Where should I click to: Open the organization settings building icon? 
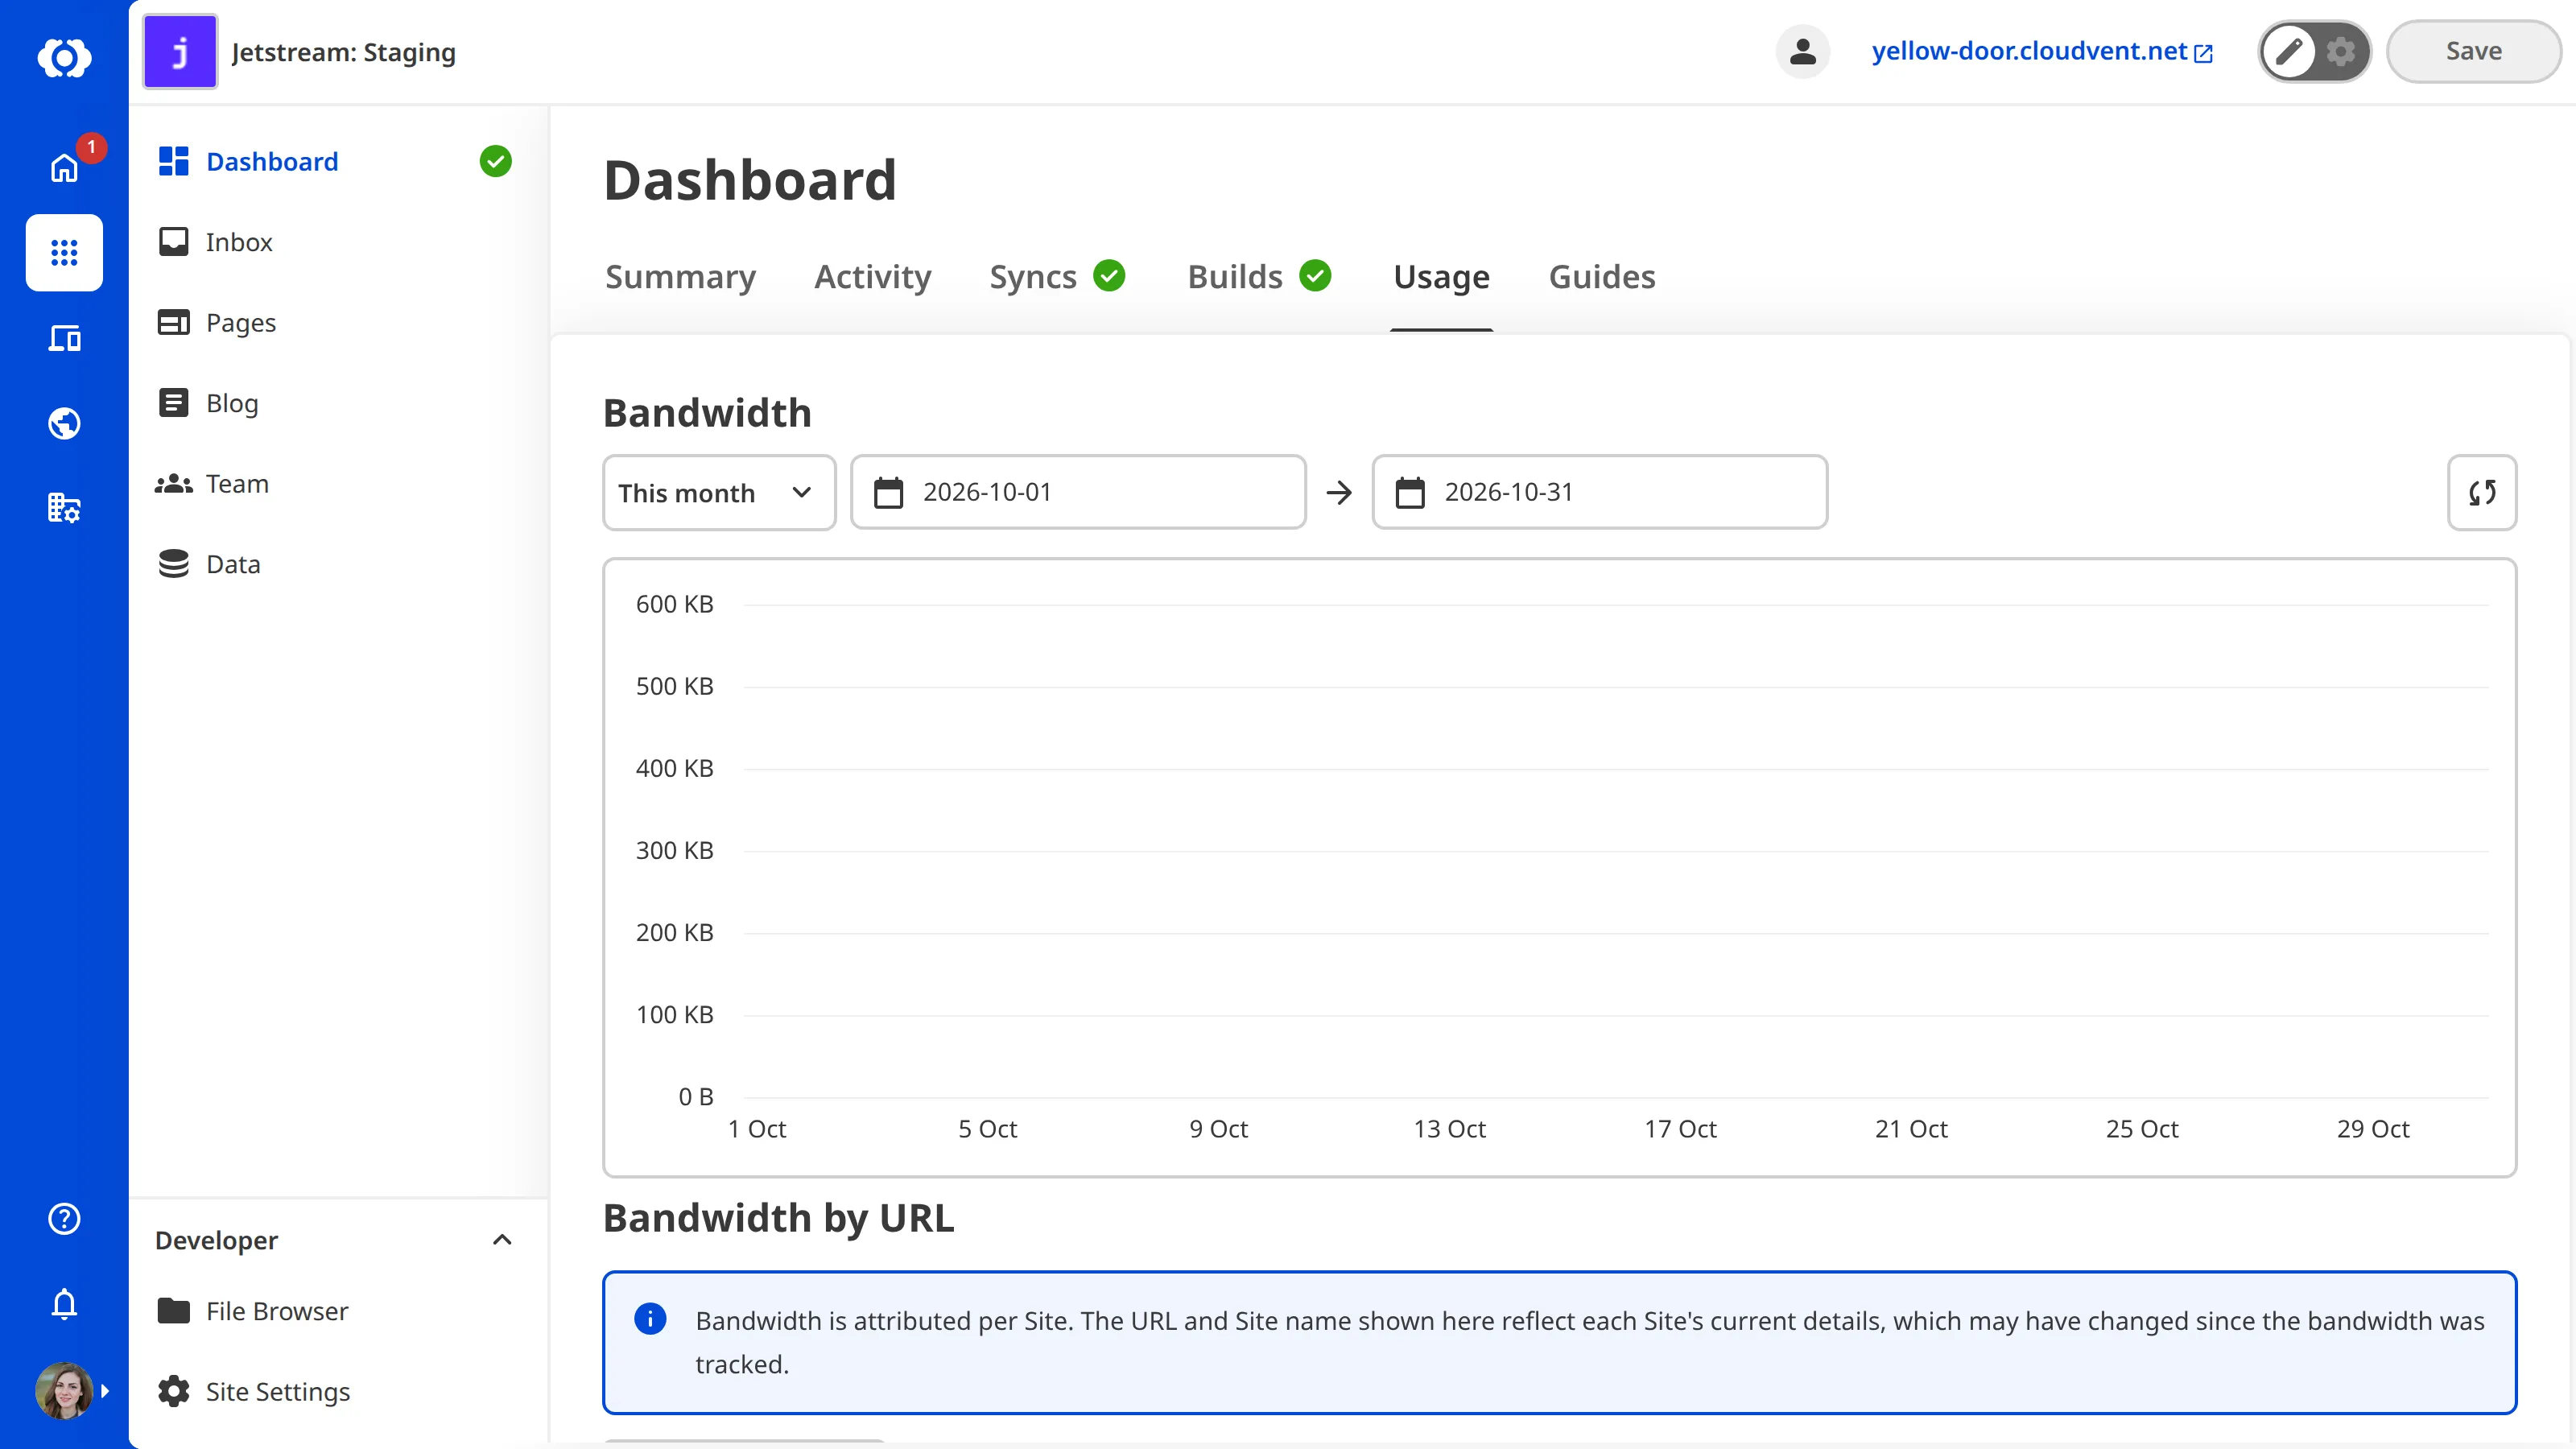(x=64, y=508)
